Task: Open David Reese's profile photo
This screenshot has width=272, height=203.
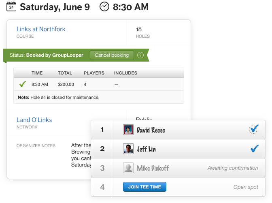Action: pyautogui.click(x=128, y=130)
